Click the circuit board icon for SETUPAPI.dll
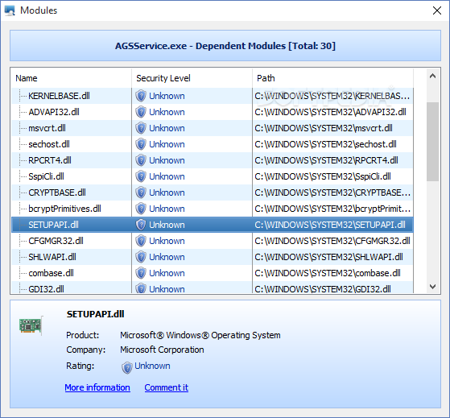This screenshot has width=450, height=418. point(31,325)
